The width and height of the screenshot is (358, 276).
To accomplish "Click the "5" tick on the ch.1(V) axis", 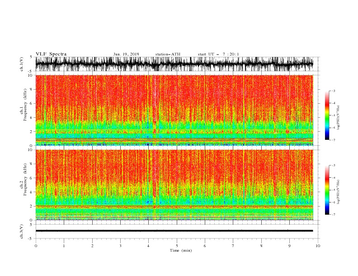I will pyautogui.click(x=32, y=57).
